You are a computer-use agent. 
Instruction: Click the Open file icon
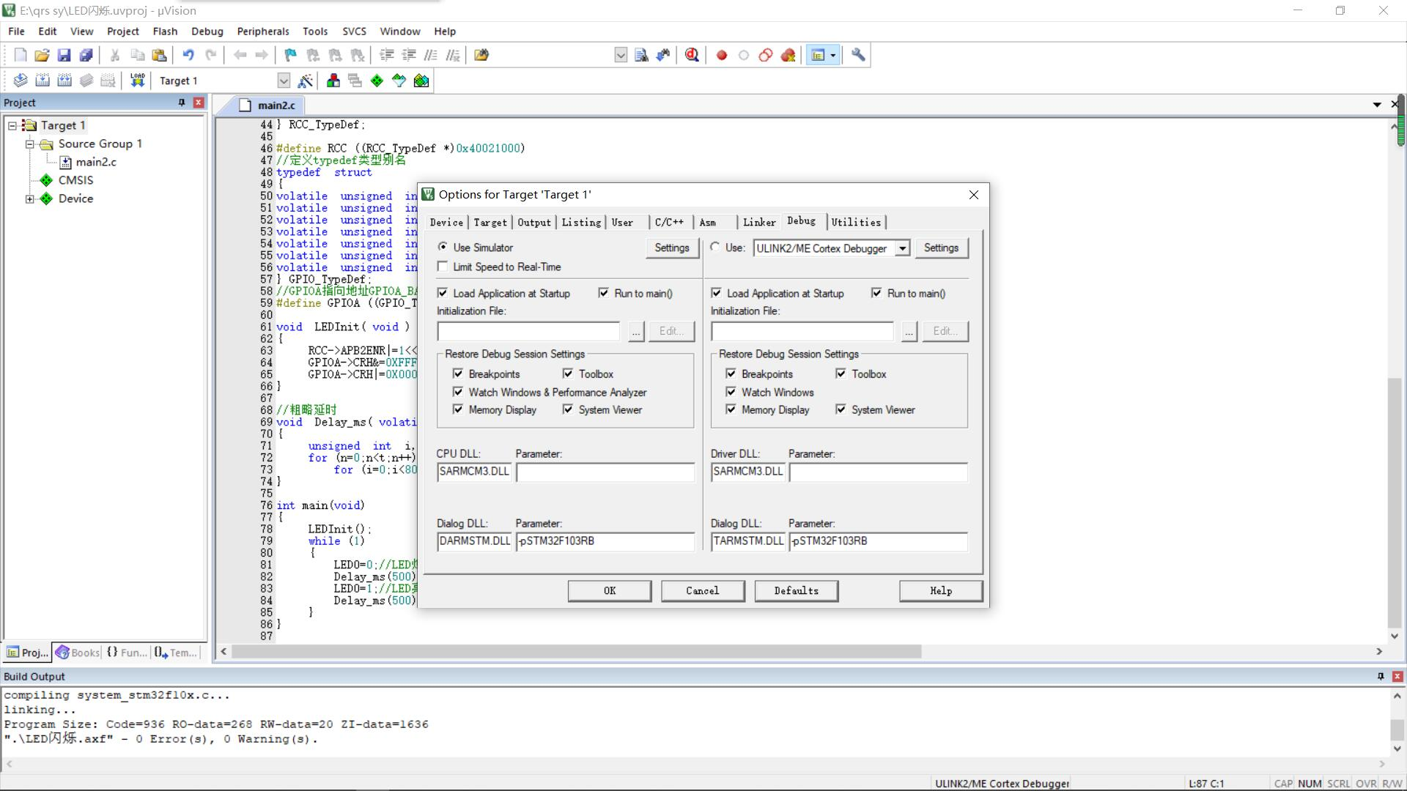42,55
